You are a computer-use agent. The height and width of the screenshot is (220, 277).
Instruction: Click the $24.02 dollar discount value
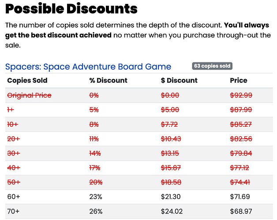(172, 211)
